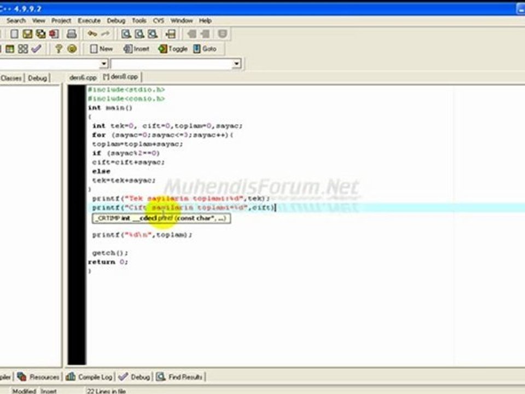Click the Search Again toolbar icon

tap(153, 34)
